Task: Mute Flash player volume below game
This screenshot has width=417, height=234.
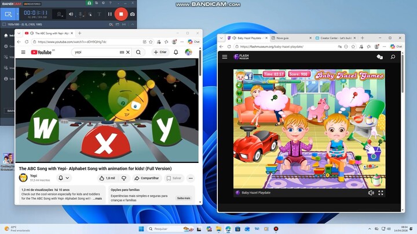Action: click(x=371, y=193)
